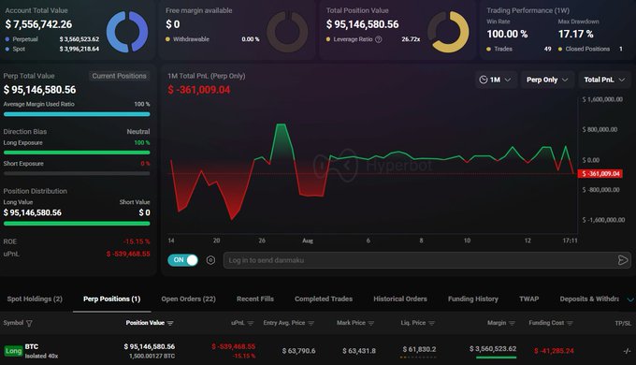
Task: Click the Mark Price $63,431.8 cell
Action: coord(358,351)
